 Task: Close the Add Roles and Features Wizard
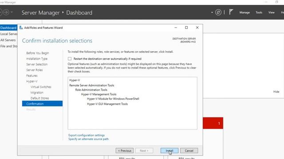[197, 27]
